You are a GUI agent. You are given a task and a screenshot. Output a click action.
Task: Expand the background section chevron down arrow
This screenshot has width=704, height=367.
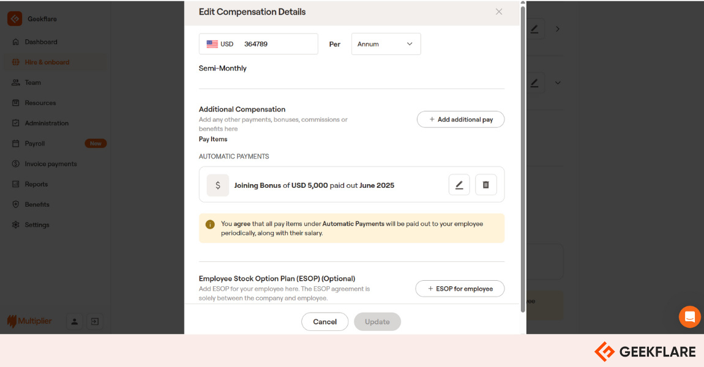point(558,83)
